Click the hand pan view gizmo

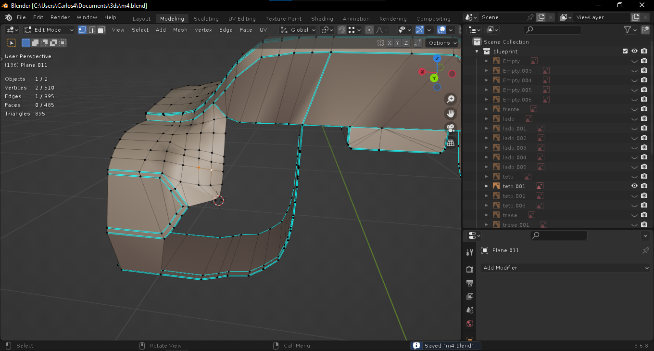(451, 114)
